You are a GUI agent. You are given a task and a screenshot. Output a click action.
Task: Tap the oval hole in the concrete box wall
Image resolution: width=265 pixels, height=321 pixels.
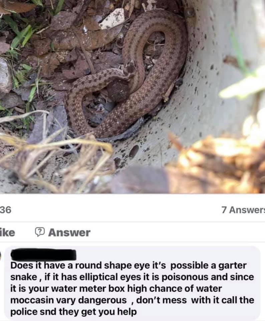click(134, 151)
